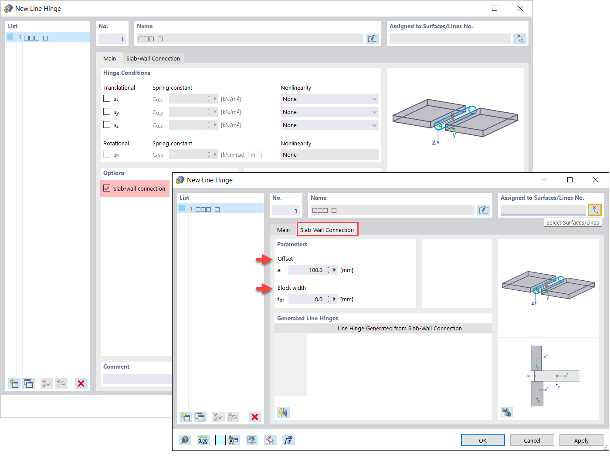Click the Name field in the back dialog
Viewport: 610px width, 457px height.
click(x=250, y=39)
